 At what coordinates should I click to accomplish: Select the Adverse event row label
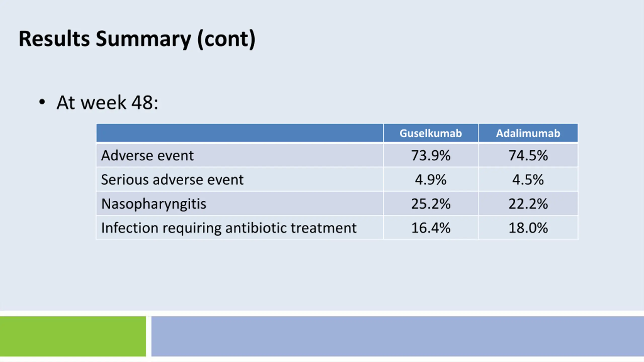pyautogui.click(x=147, y=155)
